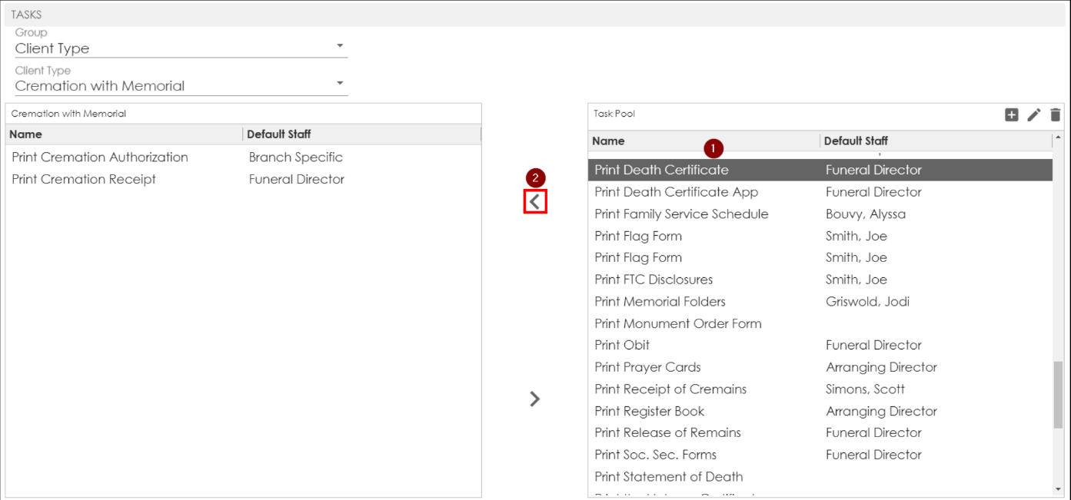This screenshot has height=500, width=1071.
Task: Sort Task Pool by Name column header
Action: 608,141
